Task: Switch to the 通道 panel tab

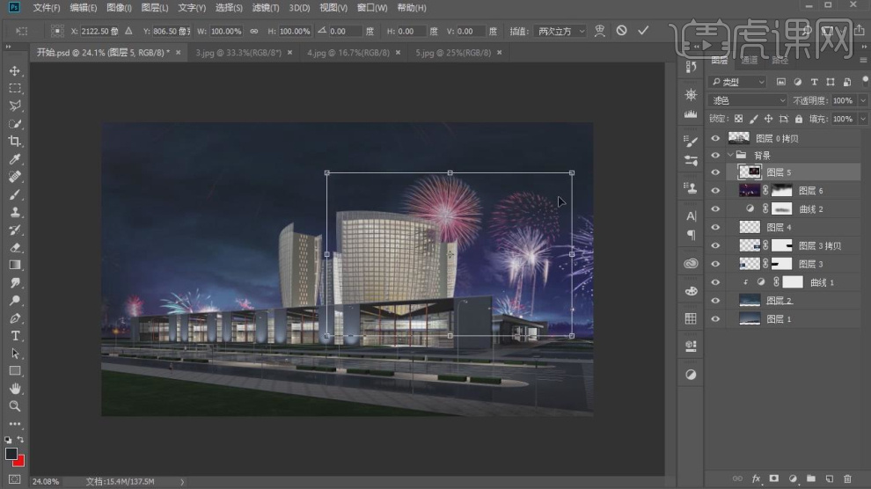Action: (749, 61)
